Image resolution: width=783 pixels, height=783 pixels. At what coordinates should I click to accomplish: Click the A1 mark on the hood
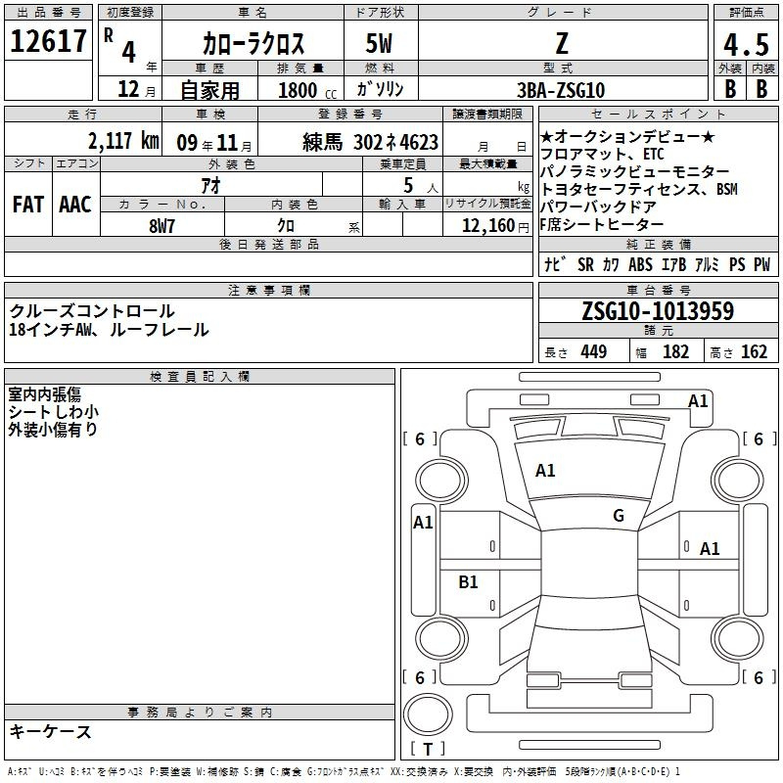(545, 471)
